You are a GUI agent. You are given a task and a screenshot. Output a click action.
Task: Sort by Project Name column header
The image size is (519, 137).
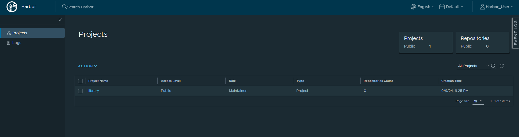click(x=98, y=81)
